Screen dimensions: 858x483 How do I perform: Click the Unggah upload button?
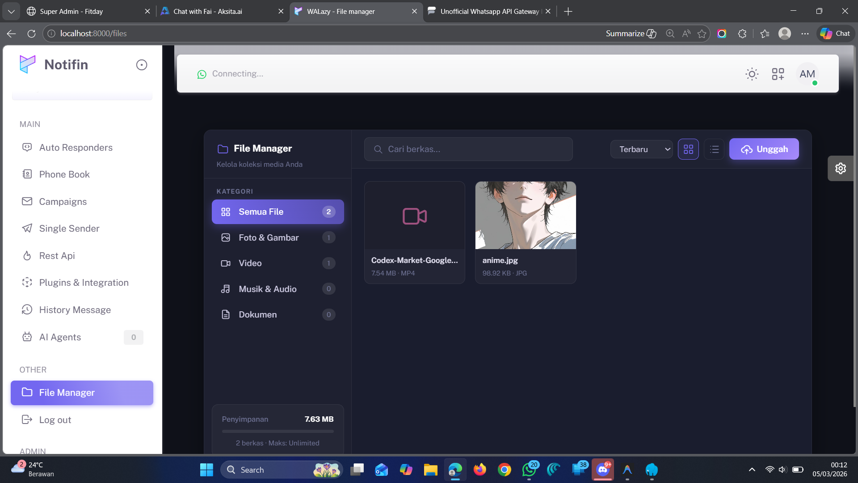click(764, 149)
